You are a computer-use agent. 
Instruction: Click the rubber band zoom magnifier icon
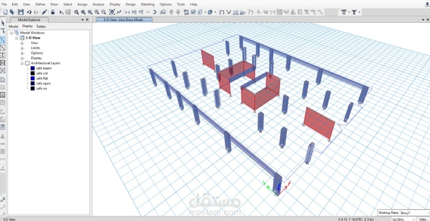76,12
